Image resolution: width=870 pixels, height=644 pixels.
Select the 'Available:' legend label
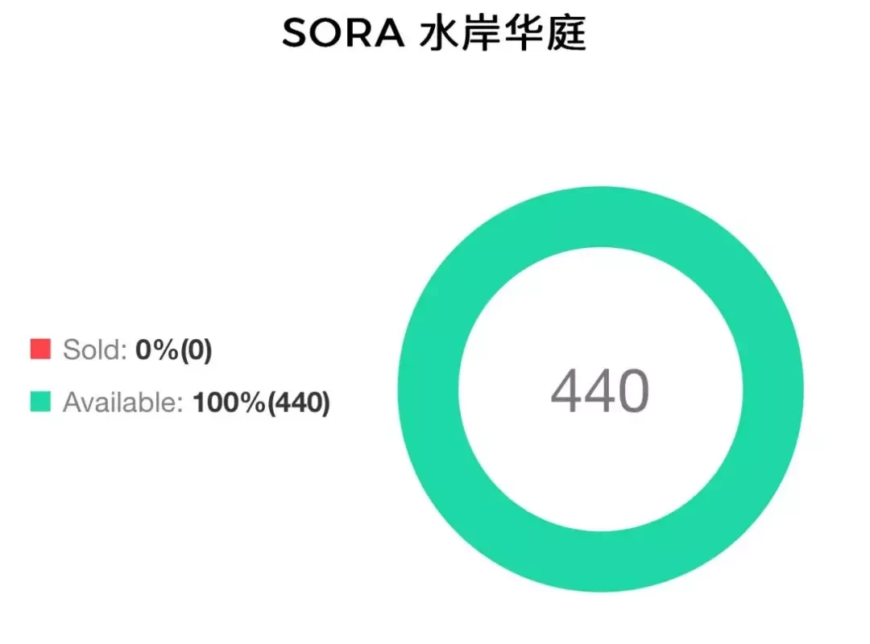122,402
